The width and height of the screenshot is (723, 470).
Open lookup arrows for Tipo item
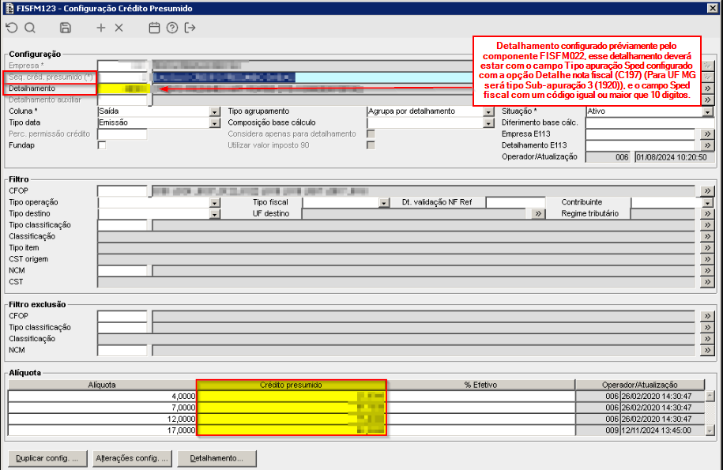click(x=707, y=248)
